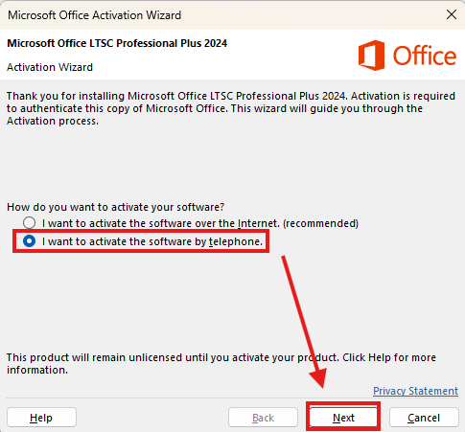Click the white header banner area

click(x=232, y=55)
